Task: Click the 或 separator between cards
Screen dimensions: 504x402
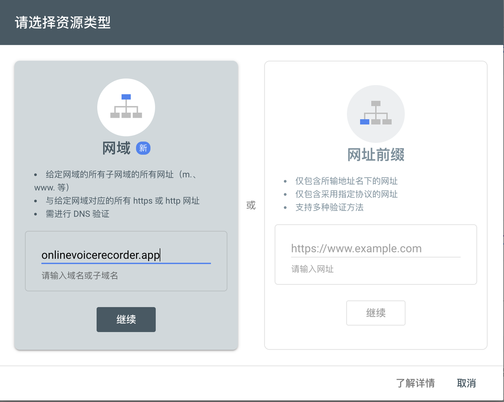Action: click(251, 205)
